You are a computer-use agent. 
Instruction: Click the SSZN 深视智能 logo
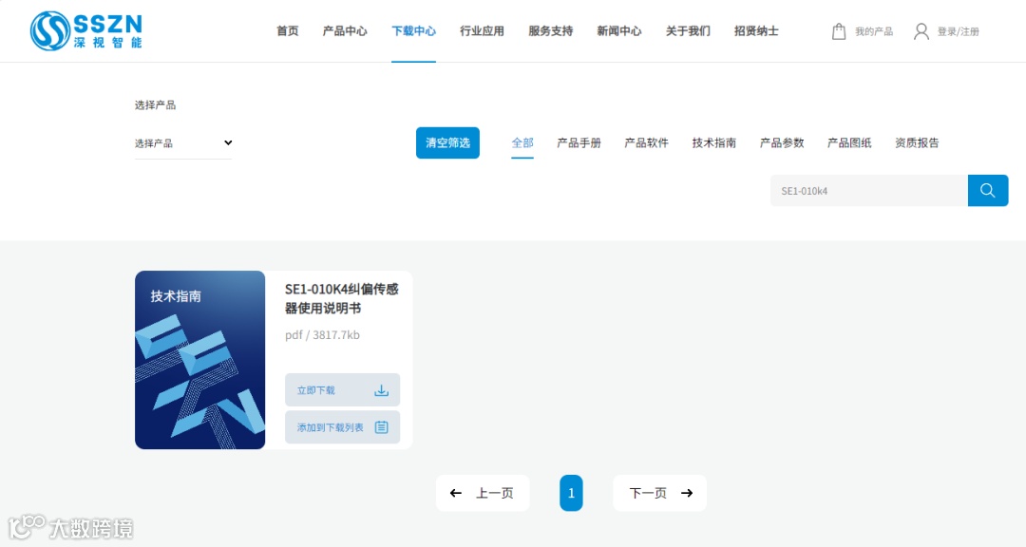pyautogui.click(x=85, y=30)
